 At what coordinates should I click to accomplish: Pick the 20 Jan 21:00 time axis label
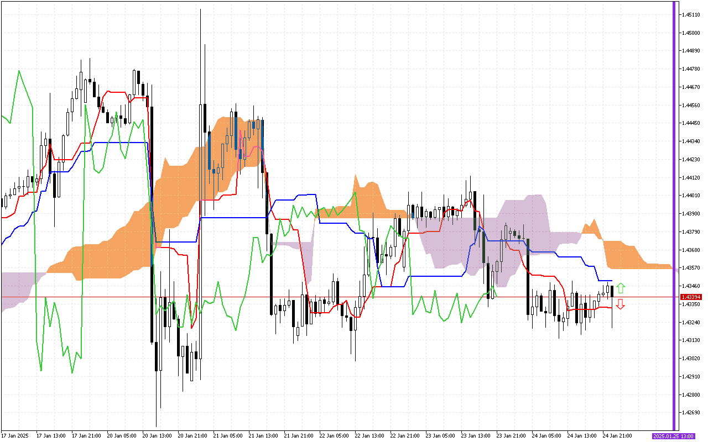(192, 436)
